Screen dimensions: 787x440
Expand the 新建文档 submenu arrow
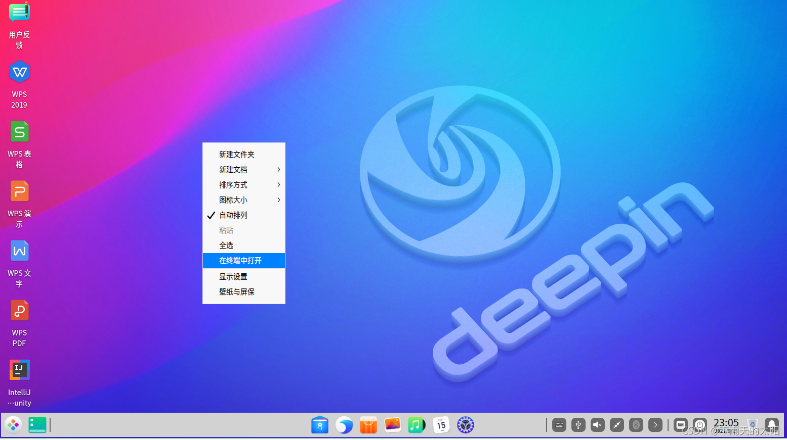[278, 170]
